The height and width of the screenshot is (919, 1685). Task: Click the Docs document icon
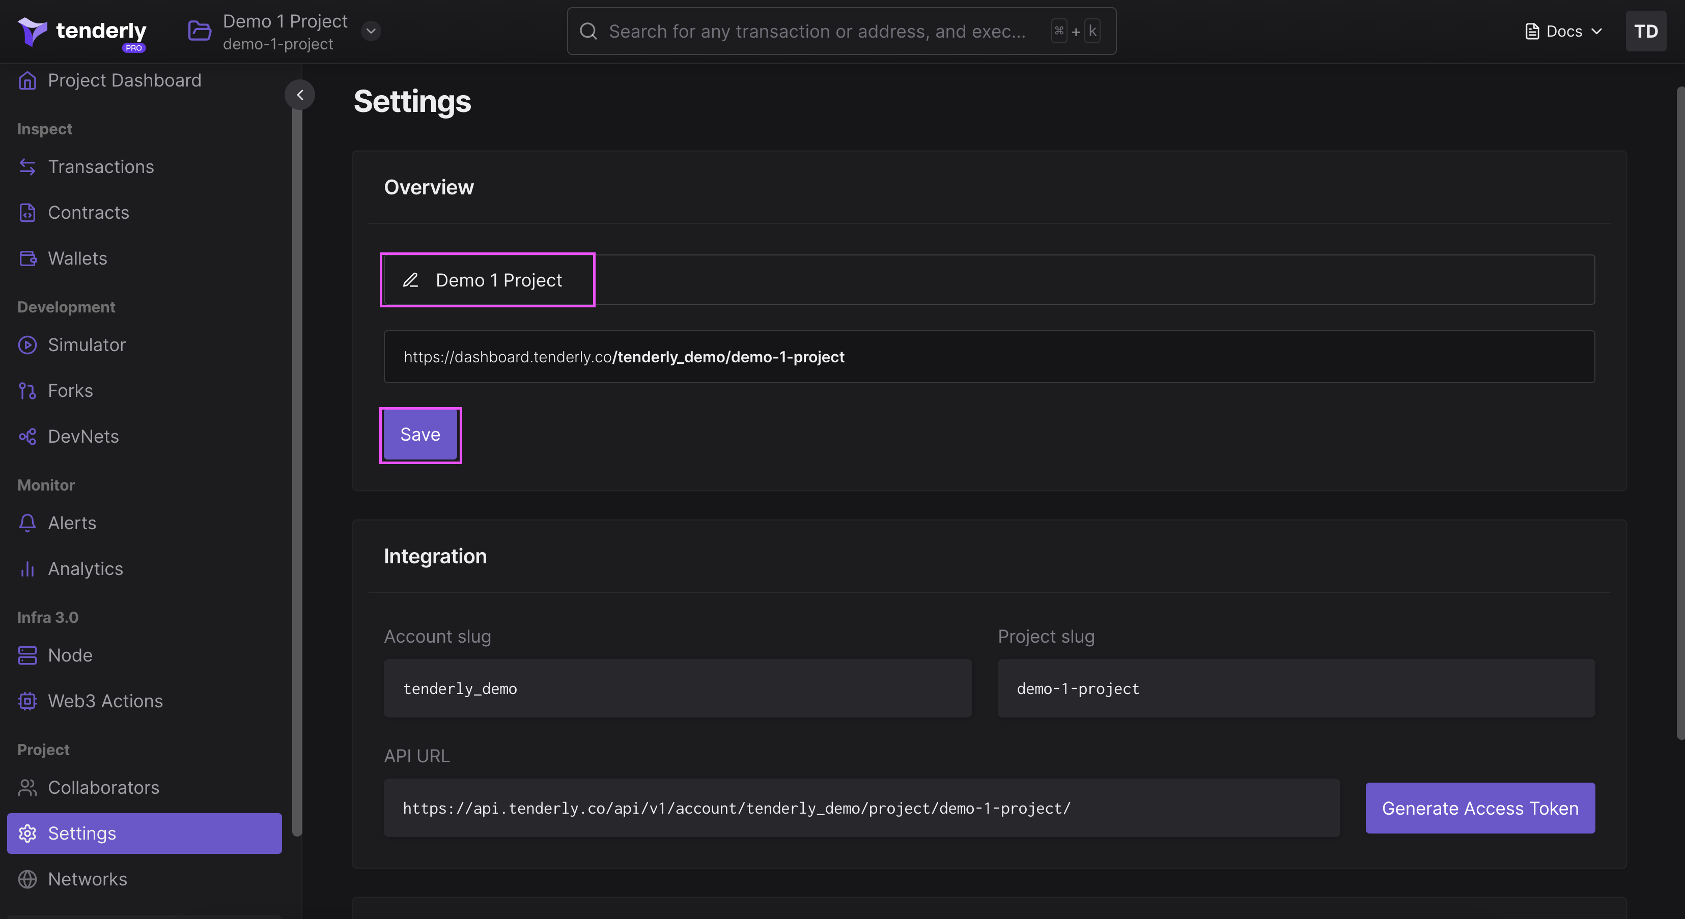click(x=1532, y=32)
